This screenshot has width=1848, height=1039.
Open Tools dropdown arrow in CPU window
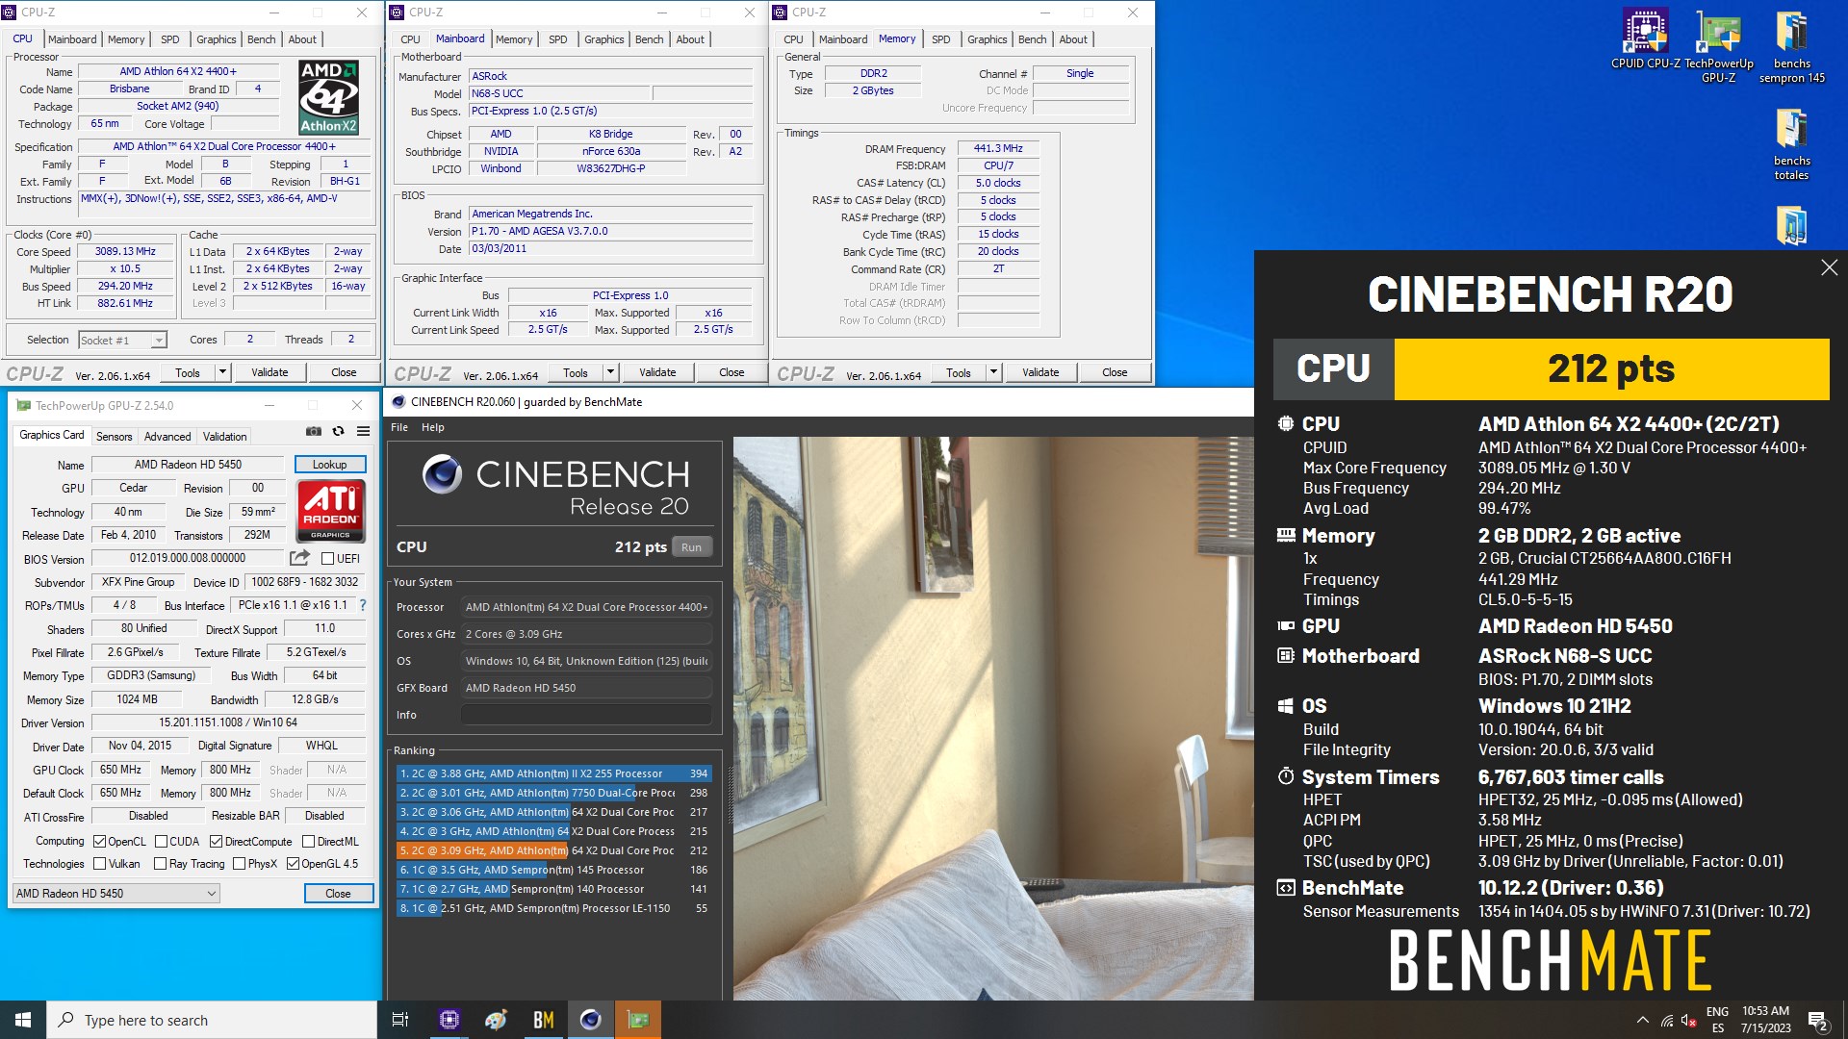tap(222, 372)
